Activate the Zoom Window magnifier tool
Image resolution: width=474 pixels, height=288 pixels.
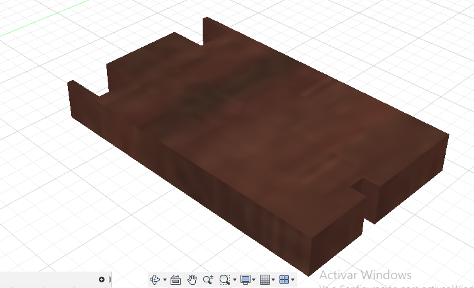tap(225, 280)
